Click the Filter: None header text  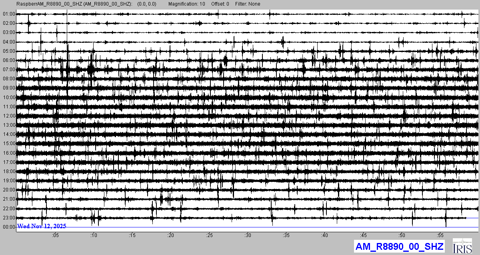pos(248,4)
